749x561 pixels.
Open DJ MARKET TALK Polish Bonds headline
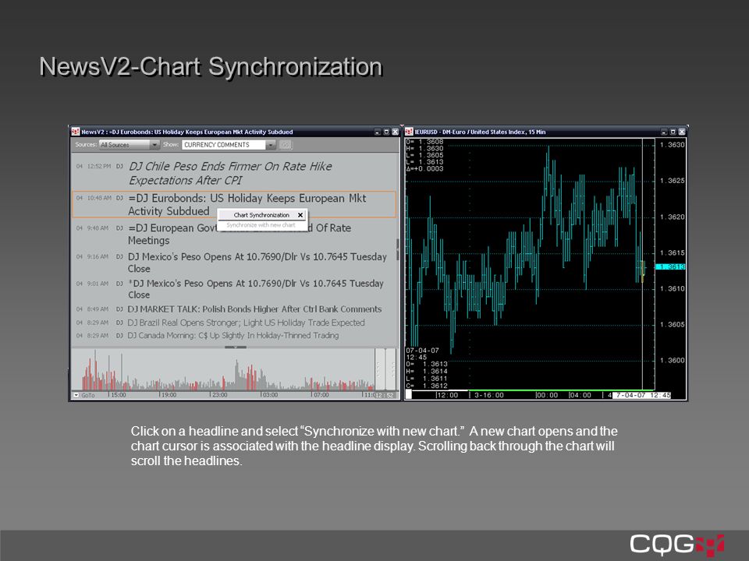pyautogui.click(x=254, y=309)
